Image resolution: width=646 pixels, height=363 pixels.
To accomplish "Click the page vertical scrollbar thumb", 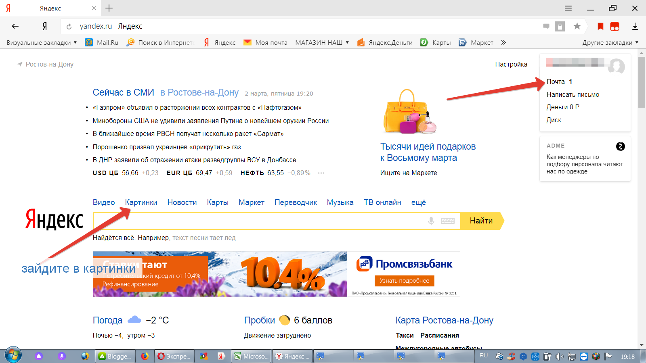I will pyautogui.click(x=642, y=82).
